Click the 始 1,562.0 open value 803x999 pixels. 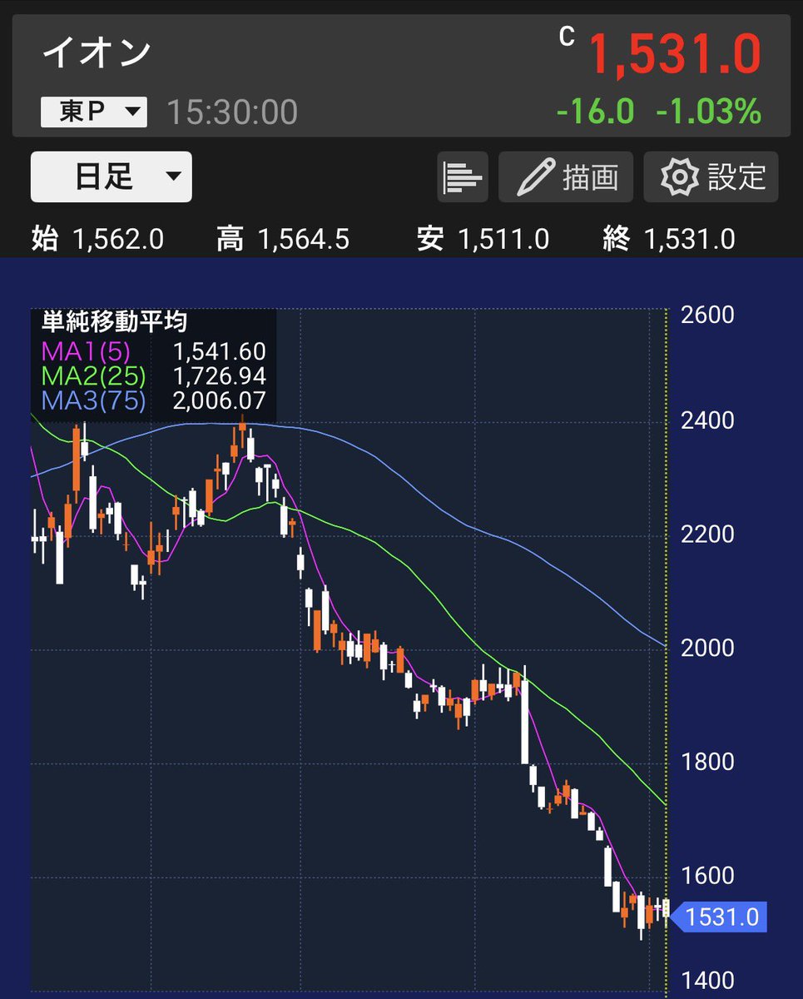(x=97, y=240)
